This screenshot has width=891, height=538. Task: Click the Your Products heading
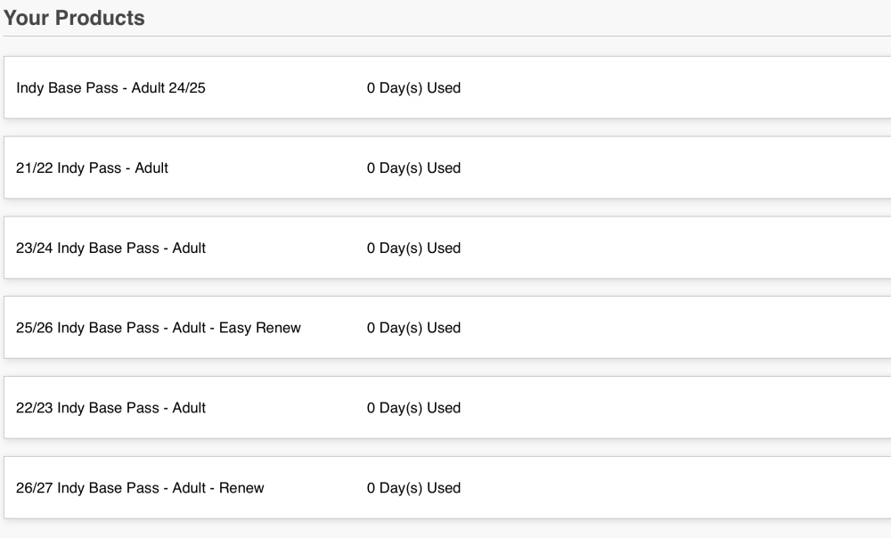pyautogui.click(x=74, y=18)
